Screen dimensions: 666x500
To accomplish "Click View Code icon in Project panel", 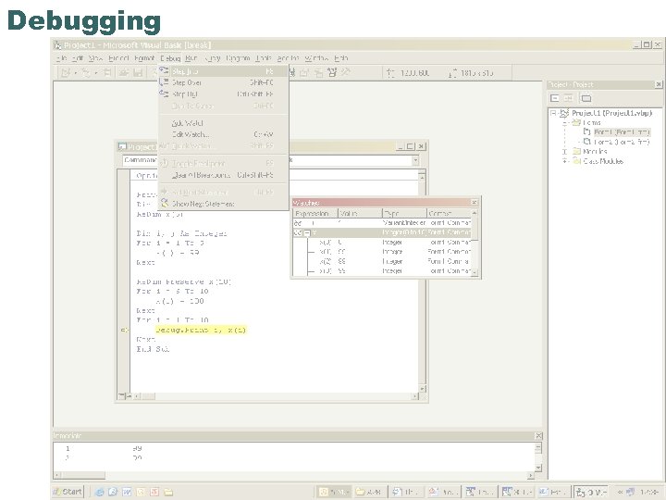I will (555, 98).
